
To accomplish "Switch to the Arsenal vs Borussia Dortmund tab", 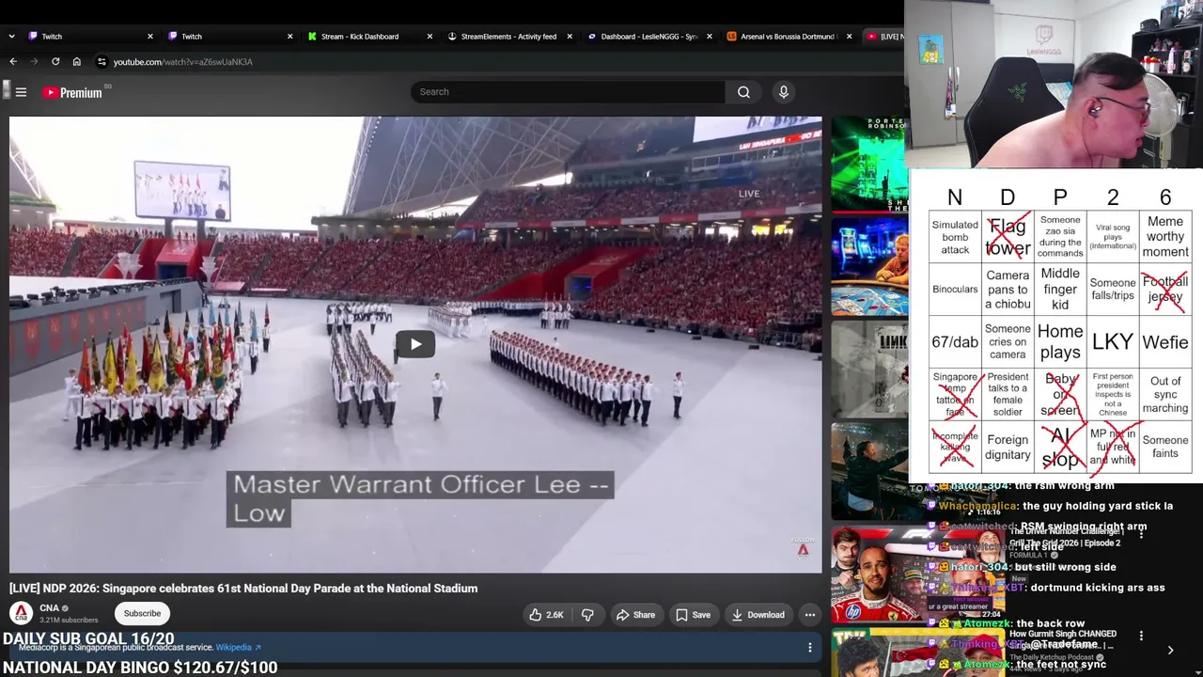I will (x=788, y=37).
